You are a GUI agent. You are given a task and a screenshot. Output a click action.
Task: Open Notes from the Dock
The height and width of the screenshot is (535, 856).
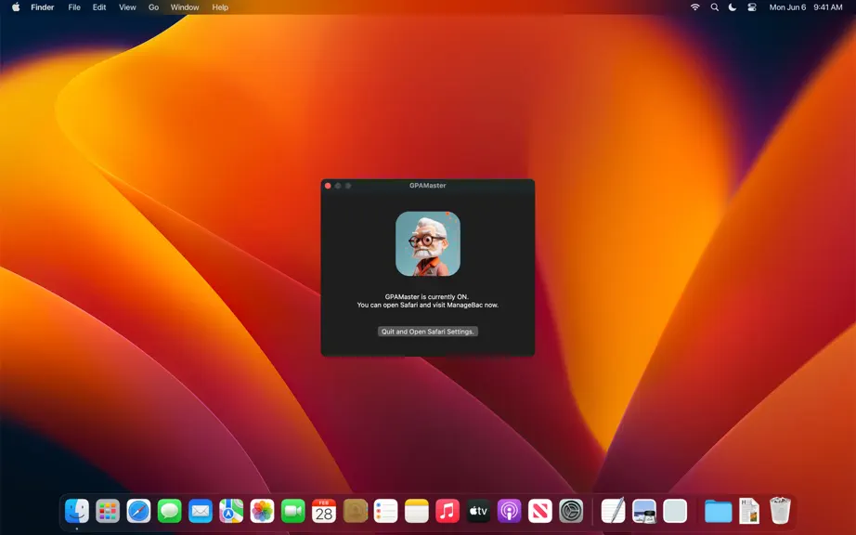tap(417, 512)
